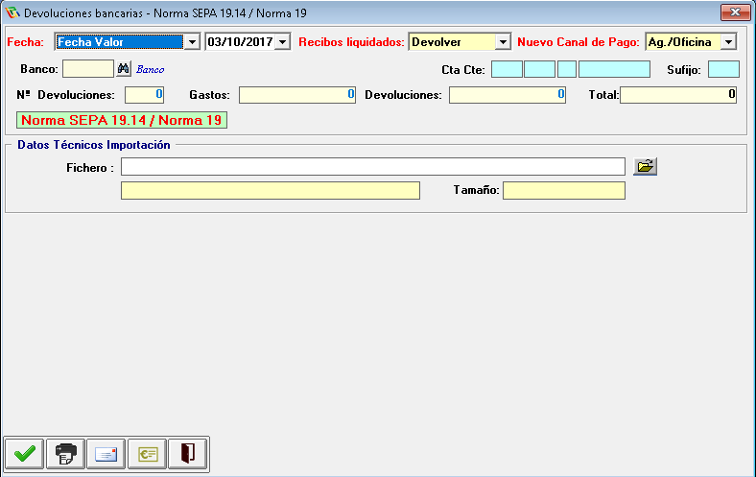Click the Recibos liquidados label

point(351,42)
